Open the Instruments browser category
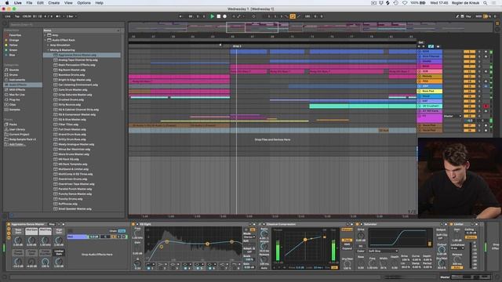The width and height of the screenshot is (502, 282). point(17,80)
